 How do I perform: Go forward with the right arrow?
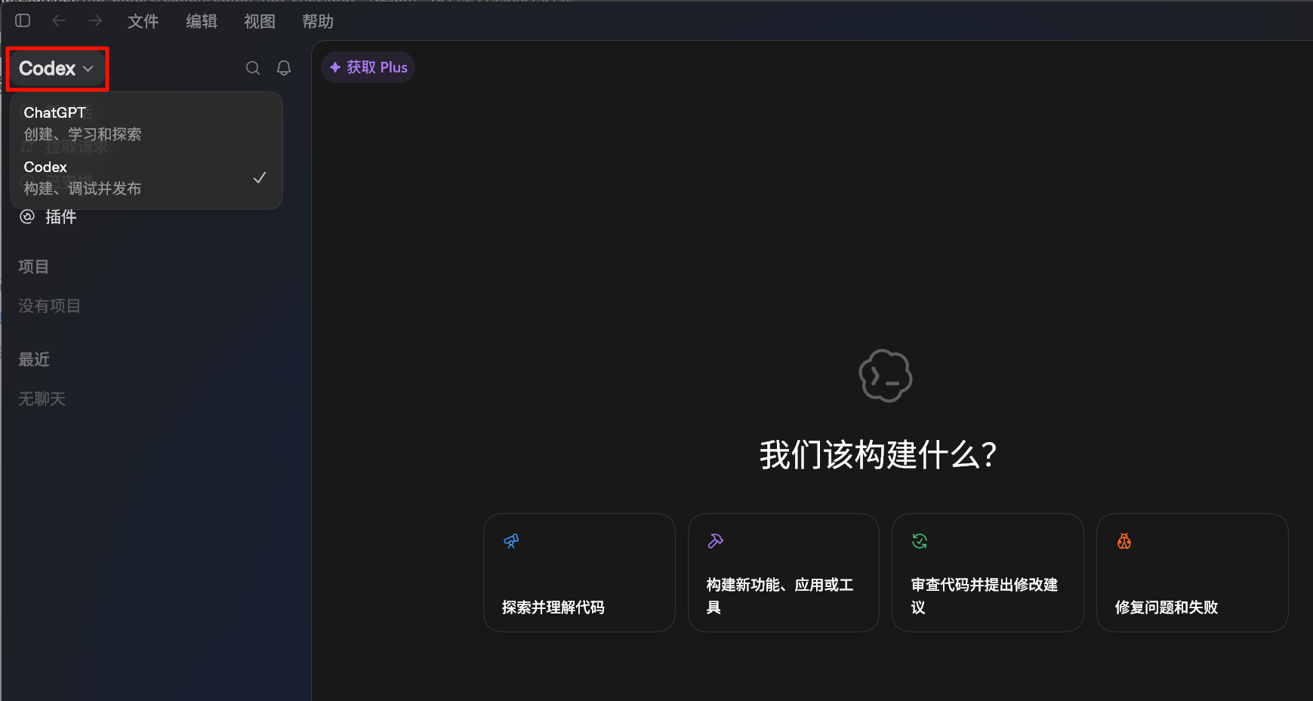(x=95, y=21)
